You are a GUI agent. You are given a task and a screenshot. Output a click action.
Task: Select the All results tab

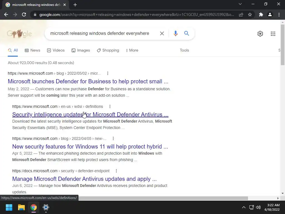13,50
